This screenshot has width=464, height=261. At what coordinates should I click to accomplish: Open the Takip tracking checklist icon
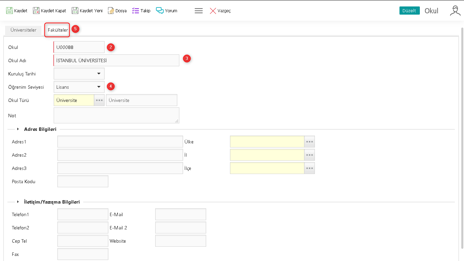136,11
